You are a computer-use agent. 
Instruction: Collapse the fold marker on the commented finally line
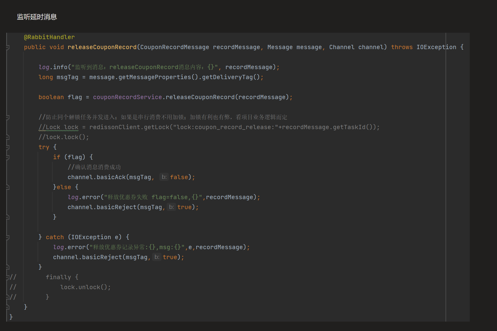8,277
